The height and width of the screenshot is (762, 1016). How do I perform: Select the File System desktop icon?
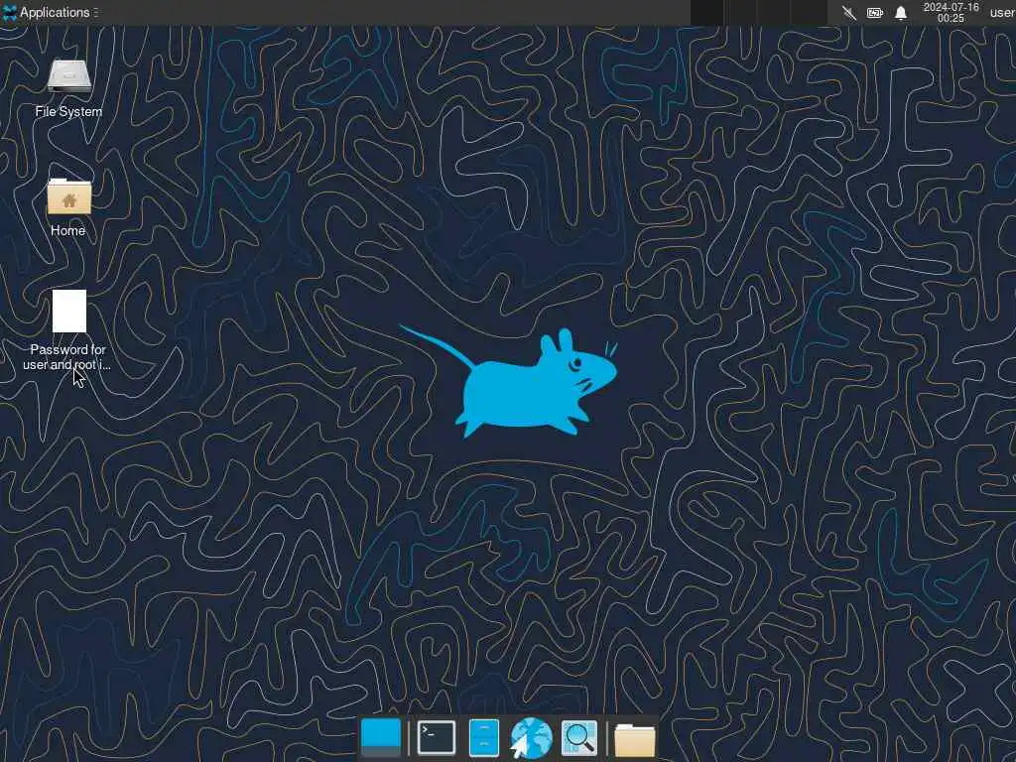click(68, 88)
